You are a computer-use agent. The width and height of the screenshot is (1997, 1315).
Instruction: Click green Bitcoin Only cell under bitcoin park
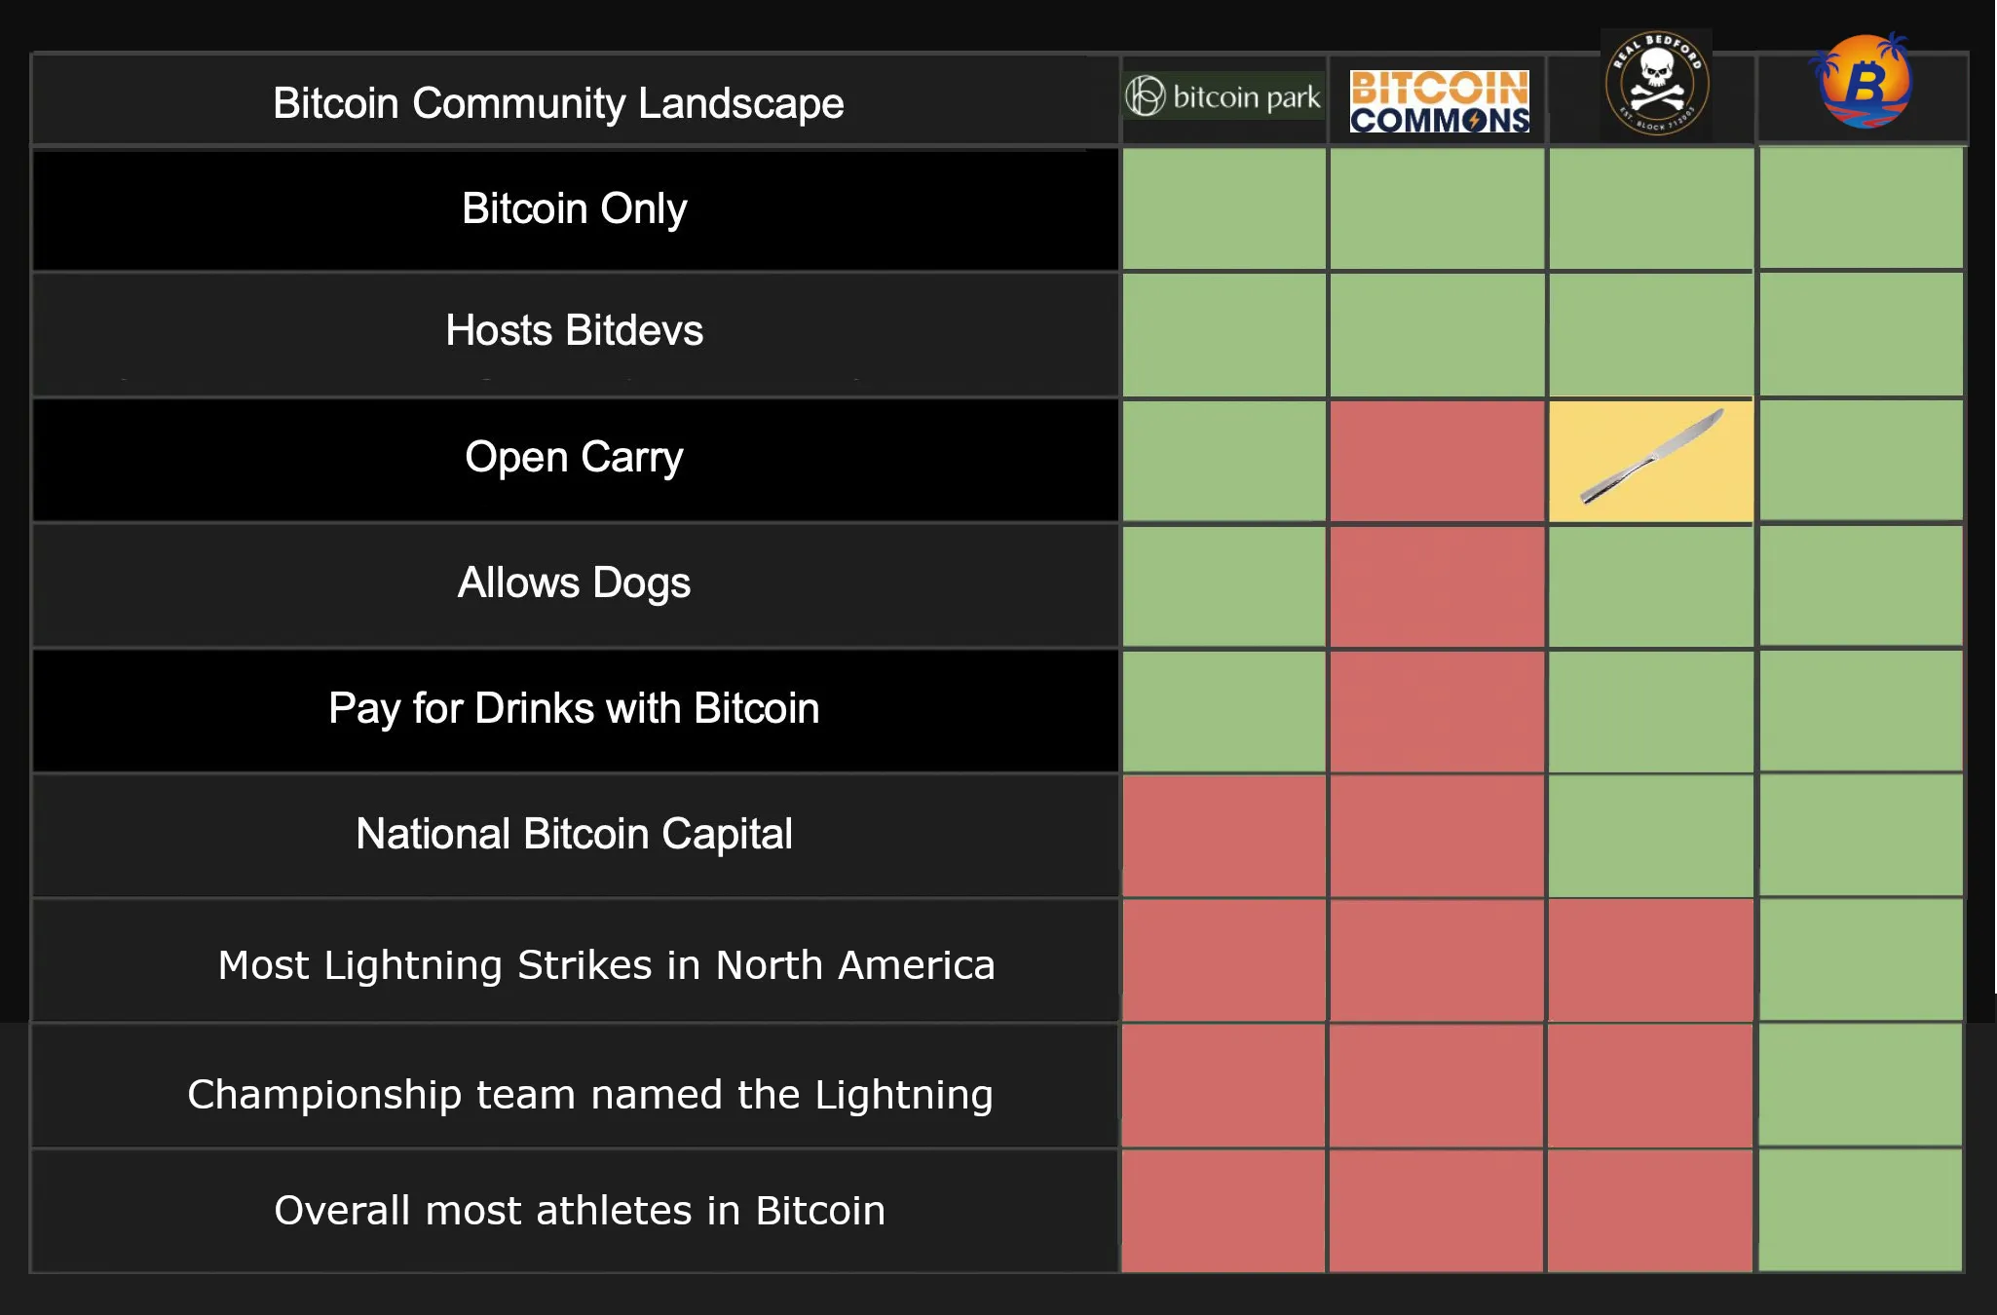[x=1224, y=208]
